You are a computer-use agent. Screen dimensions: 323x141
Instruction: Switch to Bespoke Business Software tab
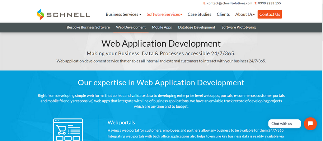[x=88, y=27]
